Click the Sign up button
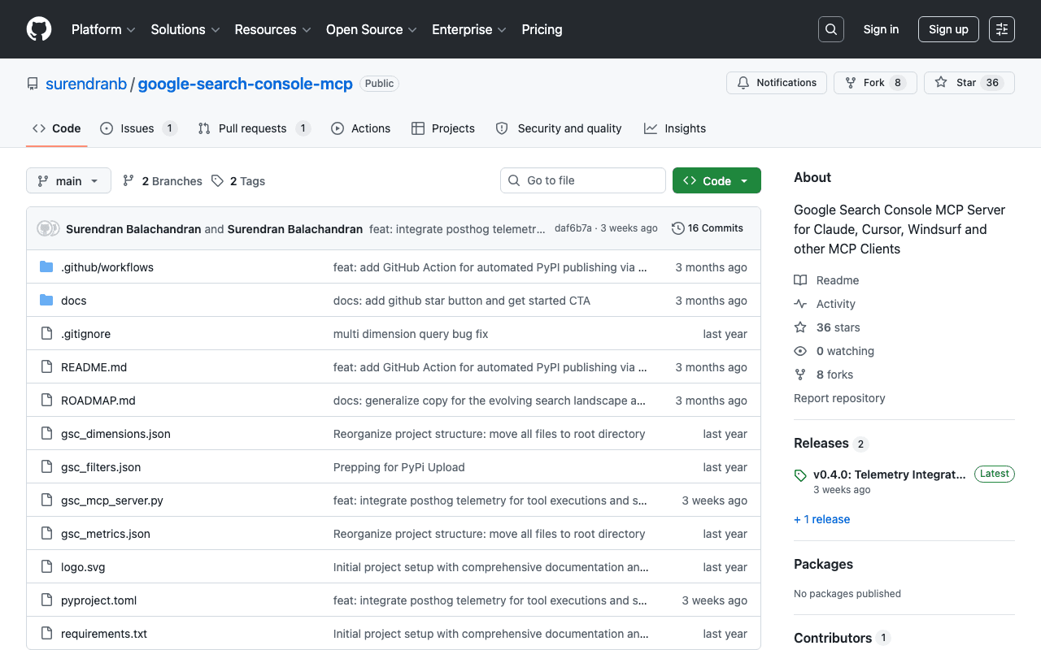 coord(948,29)
